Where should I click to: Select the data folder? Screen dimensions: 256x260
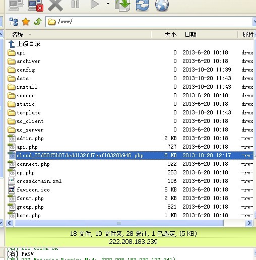click(130, 78)
